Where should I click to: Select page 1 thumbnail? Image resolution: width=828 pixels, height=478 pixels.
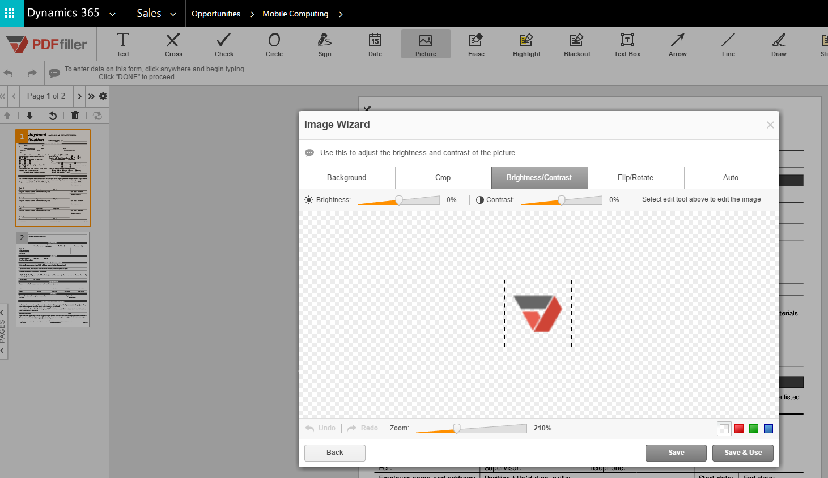coord(53,178)
